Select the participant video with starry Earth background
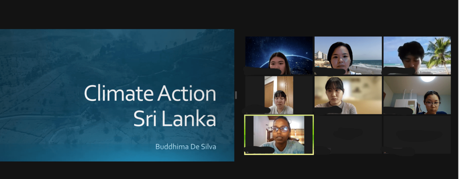This screenshot has height=179, width=459. coord(279,55)
